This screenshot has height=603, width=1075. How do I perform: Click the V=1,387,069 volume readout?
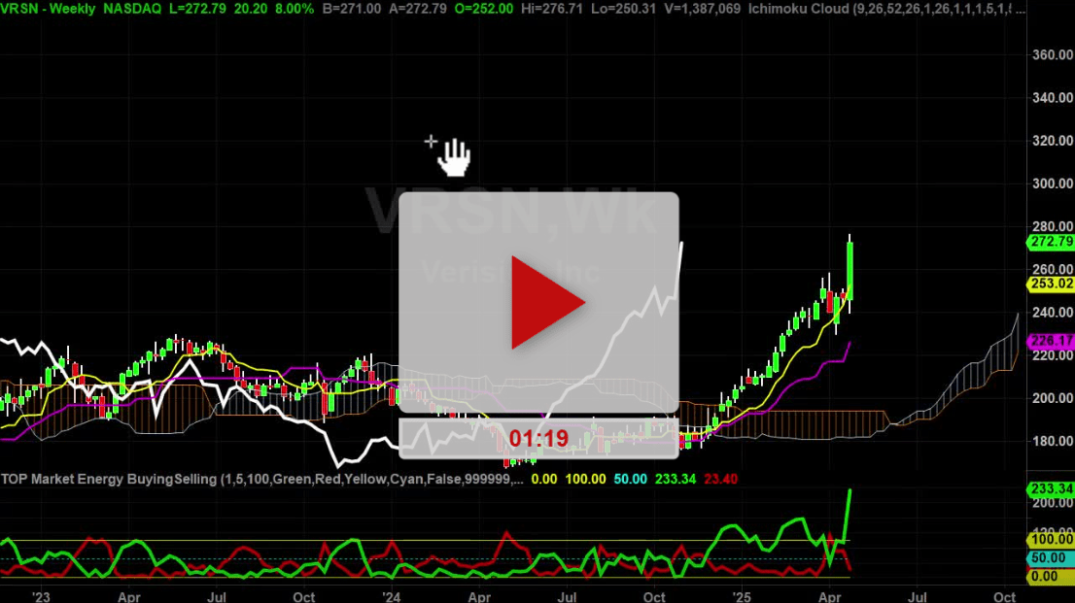click(x=702, y=9)
